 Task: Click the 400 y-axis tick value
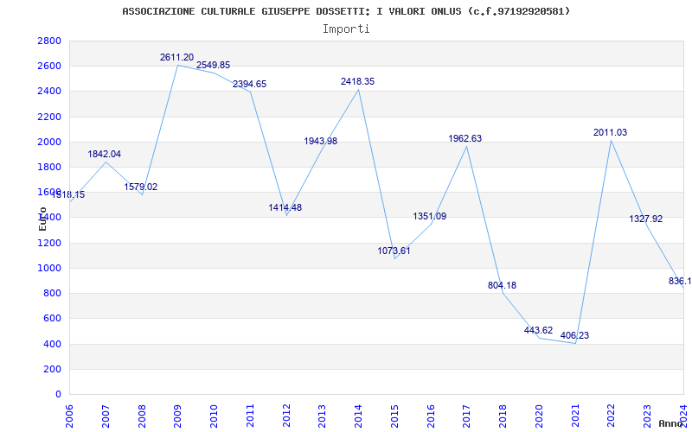click(x=53, y=344)
